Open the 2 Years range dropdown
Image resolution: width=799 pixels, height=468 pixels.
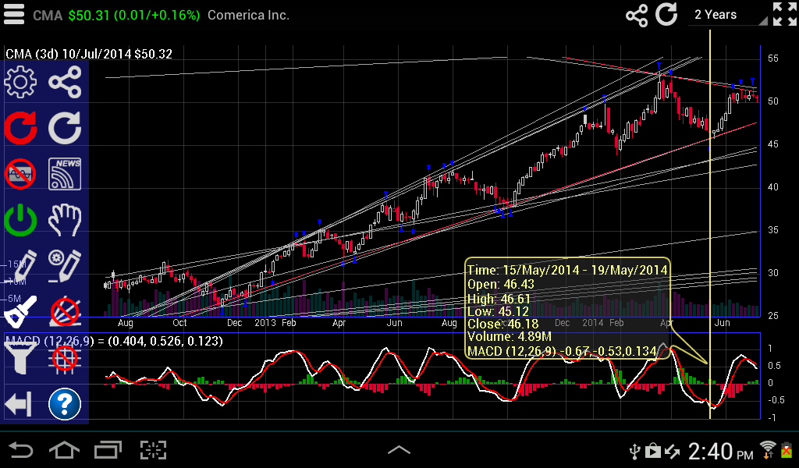(x=728, y=15)
